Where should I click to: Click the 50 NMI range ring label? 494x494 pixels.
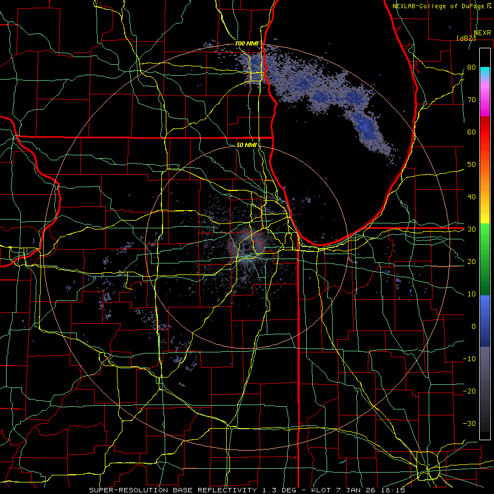point(246,145)
